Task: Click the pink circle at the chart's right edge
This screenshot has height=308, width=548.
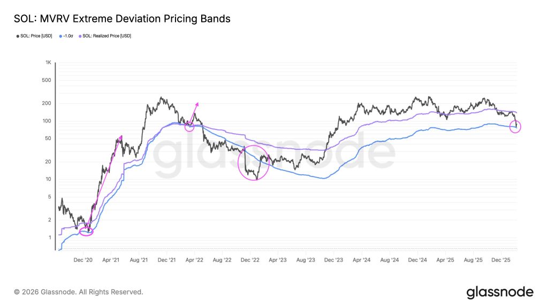Action: [516, 127]
